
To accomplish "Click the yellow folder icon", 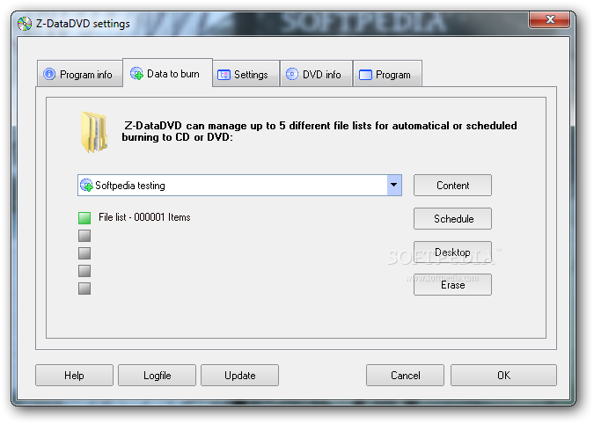I will [x=94, y=132].
